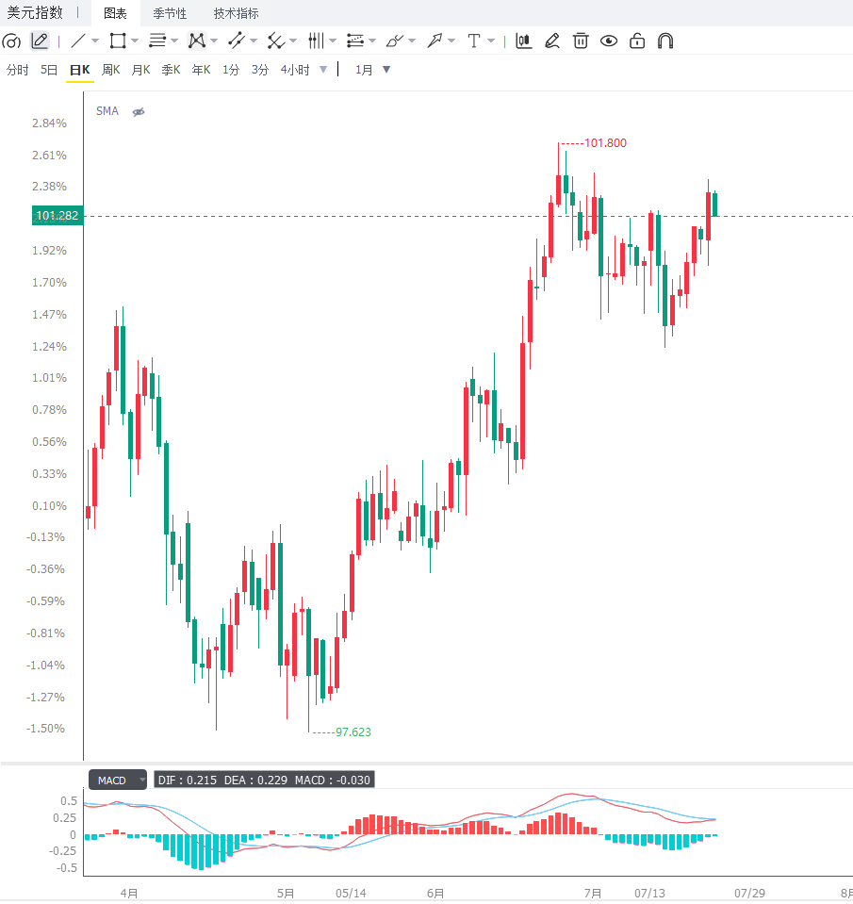Click the 07/13 date on time axis

tap(649, 893)
